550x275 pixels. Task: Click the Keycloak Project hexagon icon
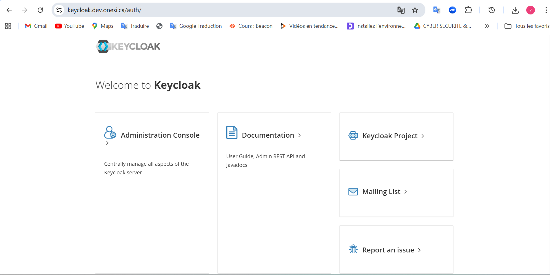[x=353, y=135]
